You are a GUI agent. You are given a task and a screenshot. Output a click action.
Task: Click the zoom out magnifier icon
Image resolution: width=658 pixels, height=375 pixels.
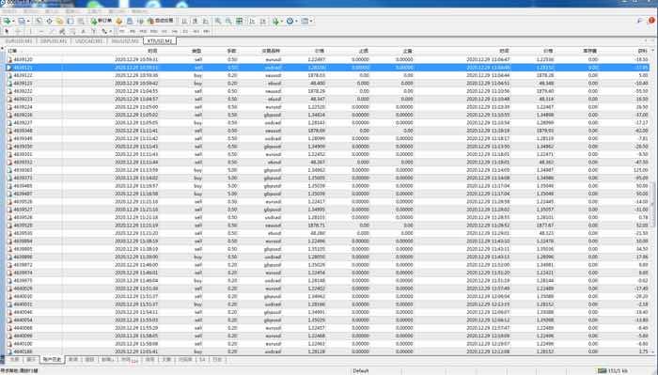[228, 21]
